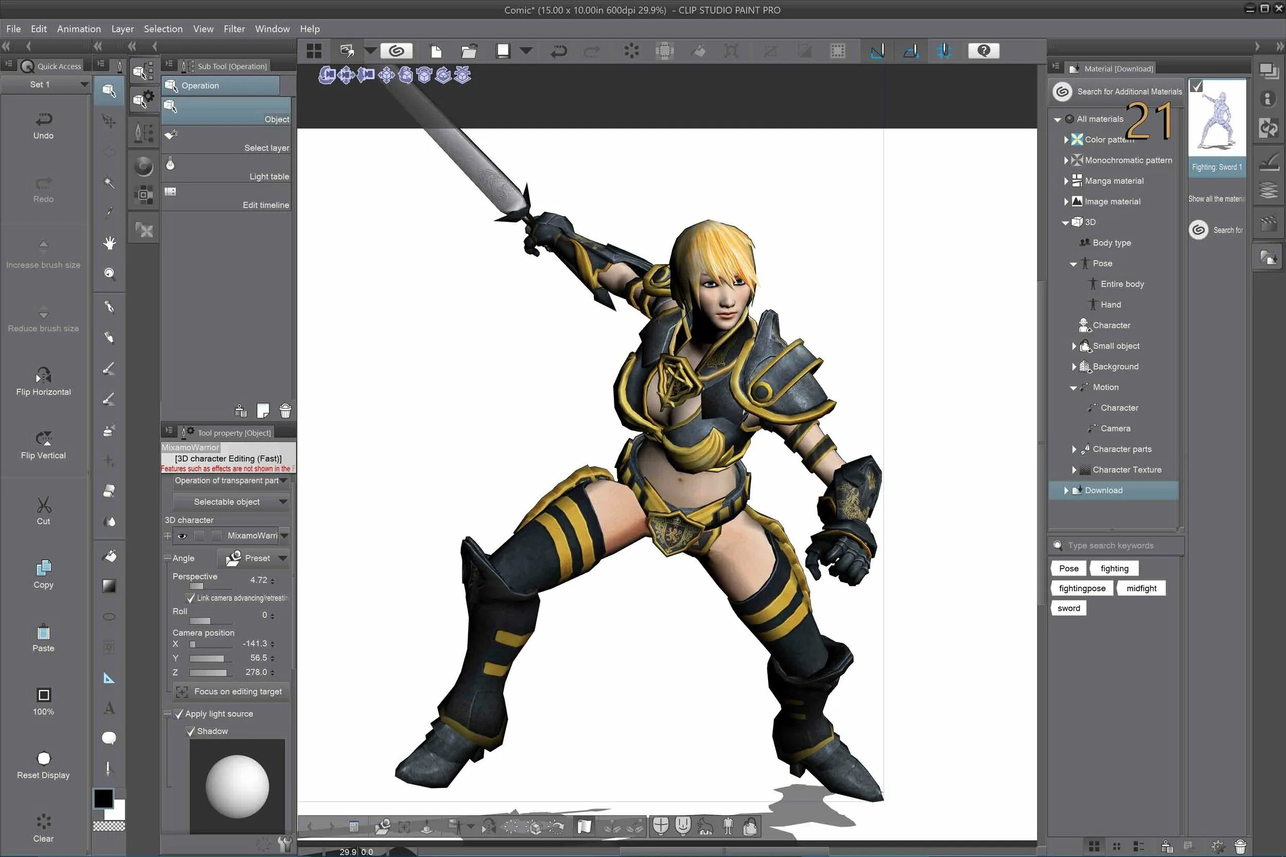Click the Reset Display icon

[43, 759]
